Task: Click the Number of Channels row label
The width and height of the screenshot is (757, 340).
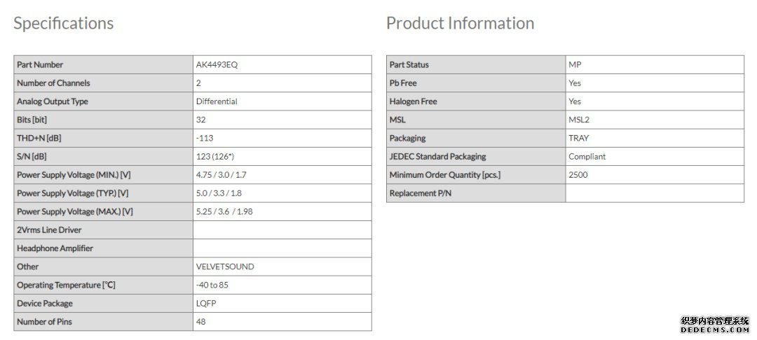Action: coord(53,83)
